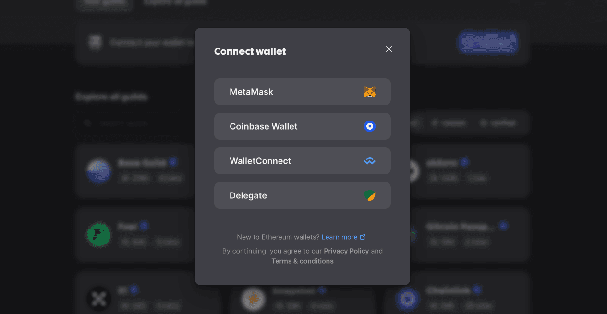Connect using WalletConnect
Viewport: 607px width, 314px height.
tap(303, 161)
